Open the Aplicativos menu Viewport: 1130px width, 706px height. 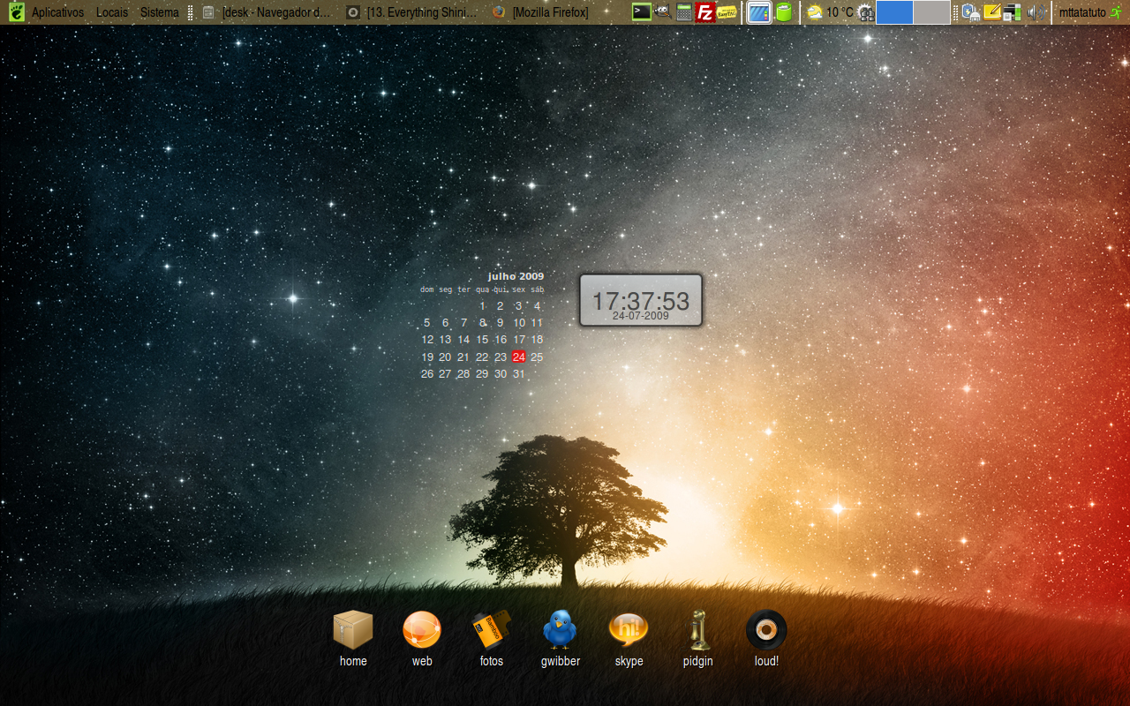(x=57, y=12)
